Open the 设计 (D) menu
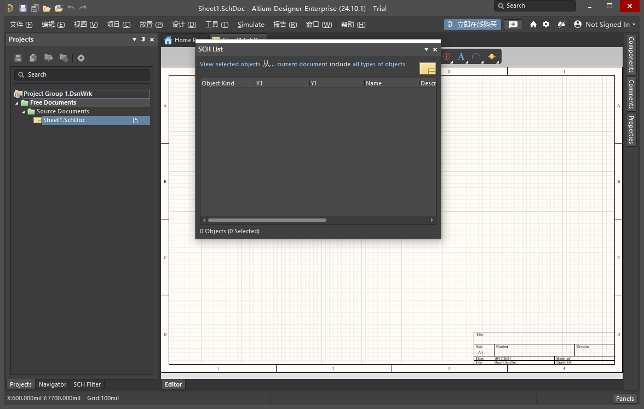Screen dimensions: 644x409 pyautogui.click(x=183, y=24)
